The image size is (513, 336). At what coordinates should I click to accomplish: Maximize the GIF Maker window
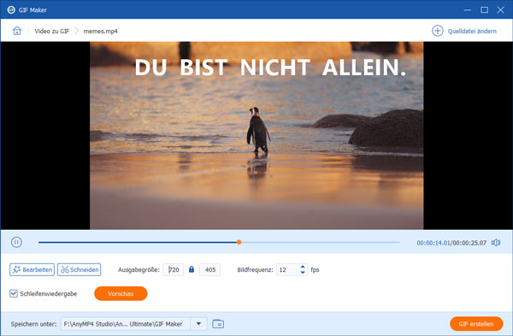coord(485,9)
